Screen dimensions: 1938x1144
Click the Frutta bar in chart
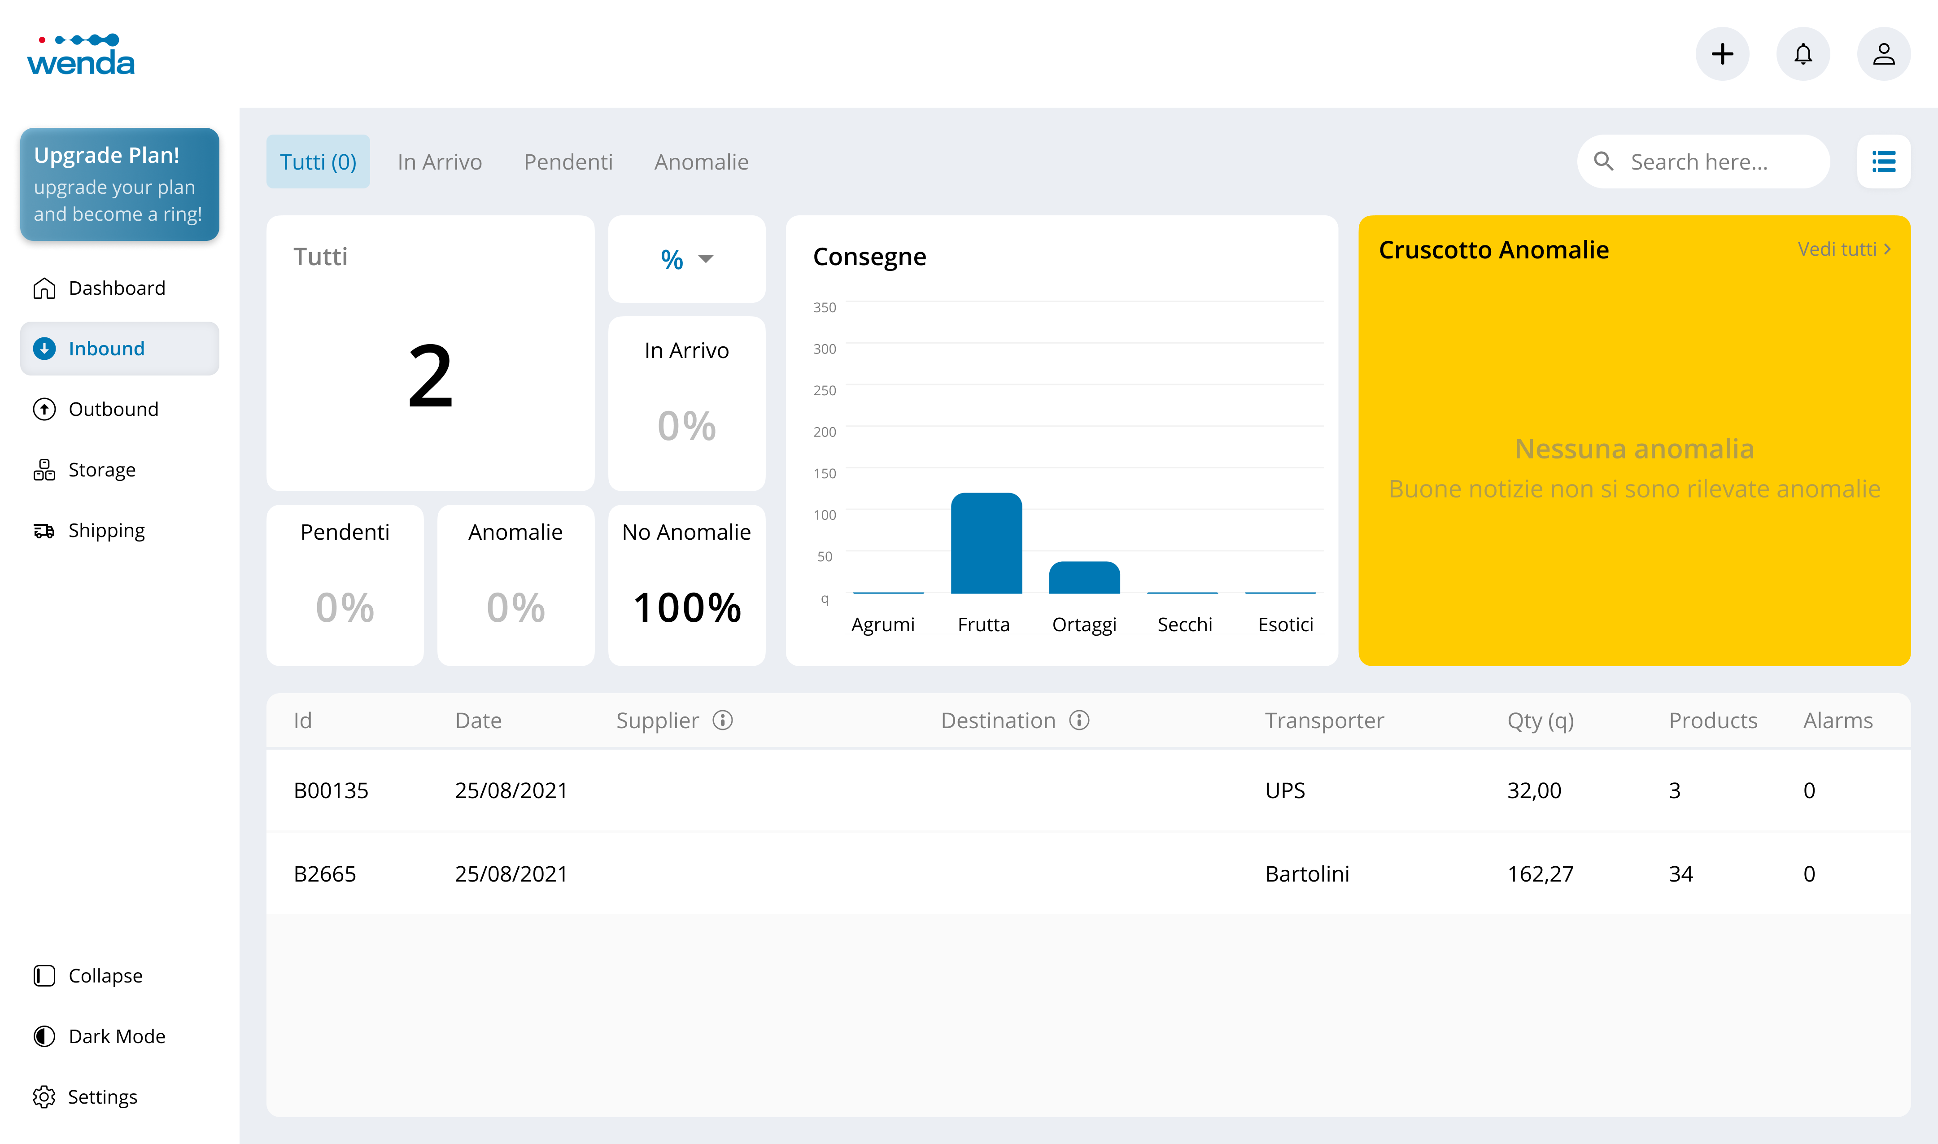[987, 543]
